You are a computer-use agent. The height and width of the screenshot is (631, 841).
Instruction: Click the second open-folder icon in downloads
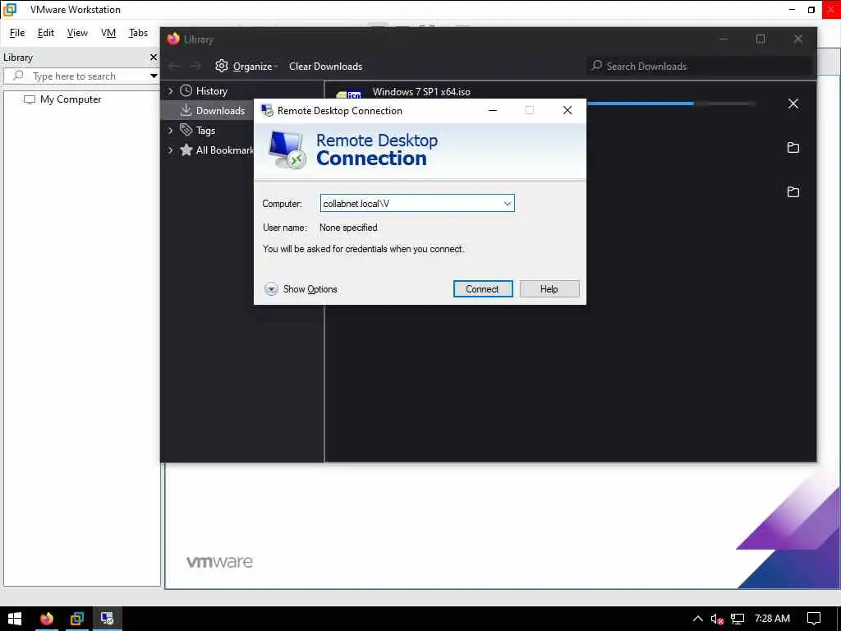[x=793, y=191]
